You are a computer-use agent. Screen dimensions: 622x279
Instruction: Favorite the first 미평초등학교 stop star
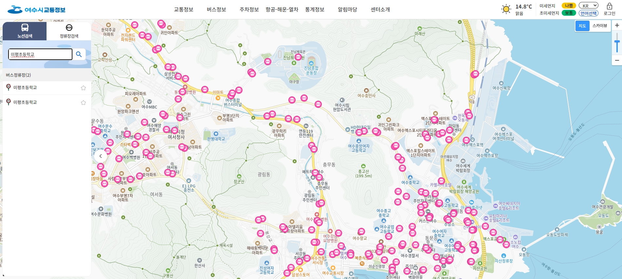click(83, 88)
